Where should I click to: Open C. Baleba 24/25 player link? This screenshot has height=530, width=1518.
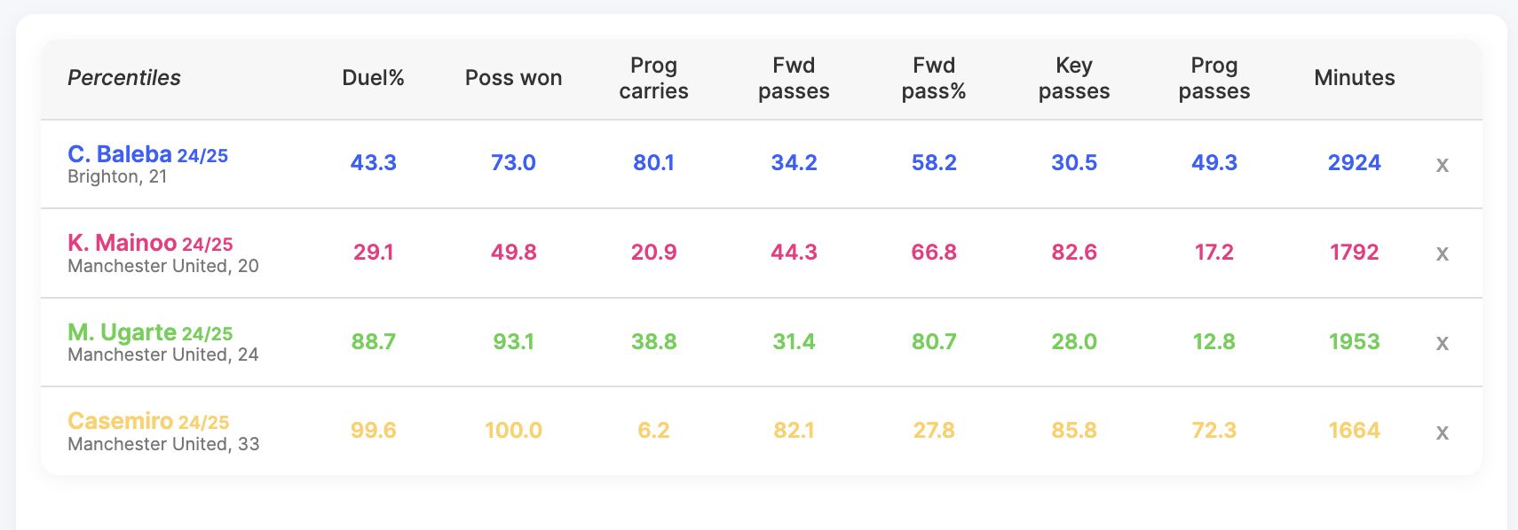147,154
